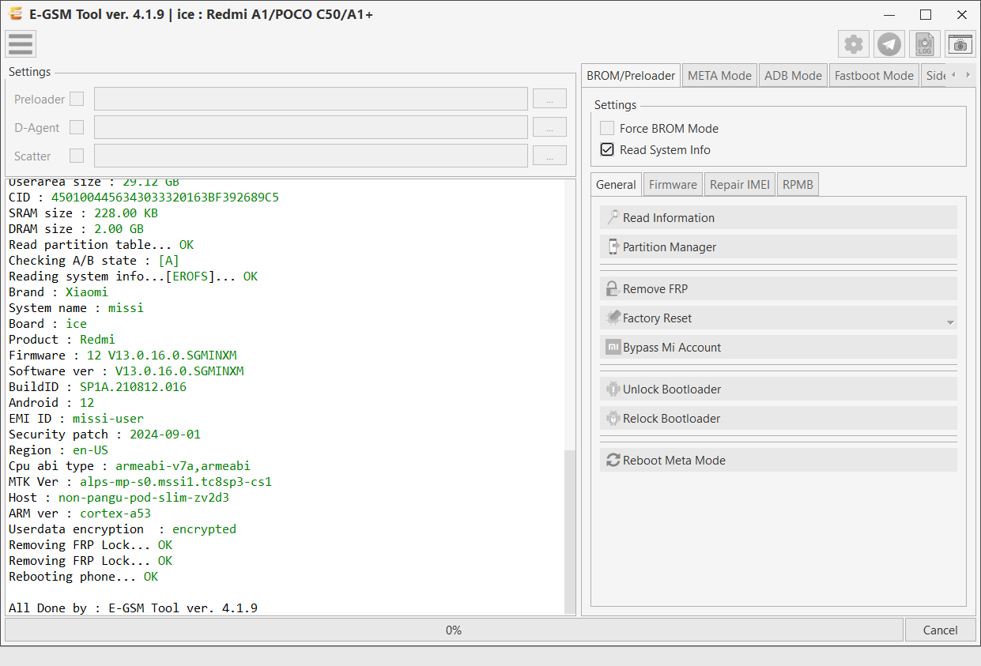Maximize the E-GSM Tool window
This screenshot has width=981, height=666.
pyautogui.click(x=926, y=14)
